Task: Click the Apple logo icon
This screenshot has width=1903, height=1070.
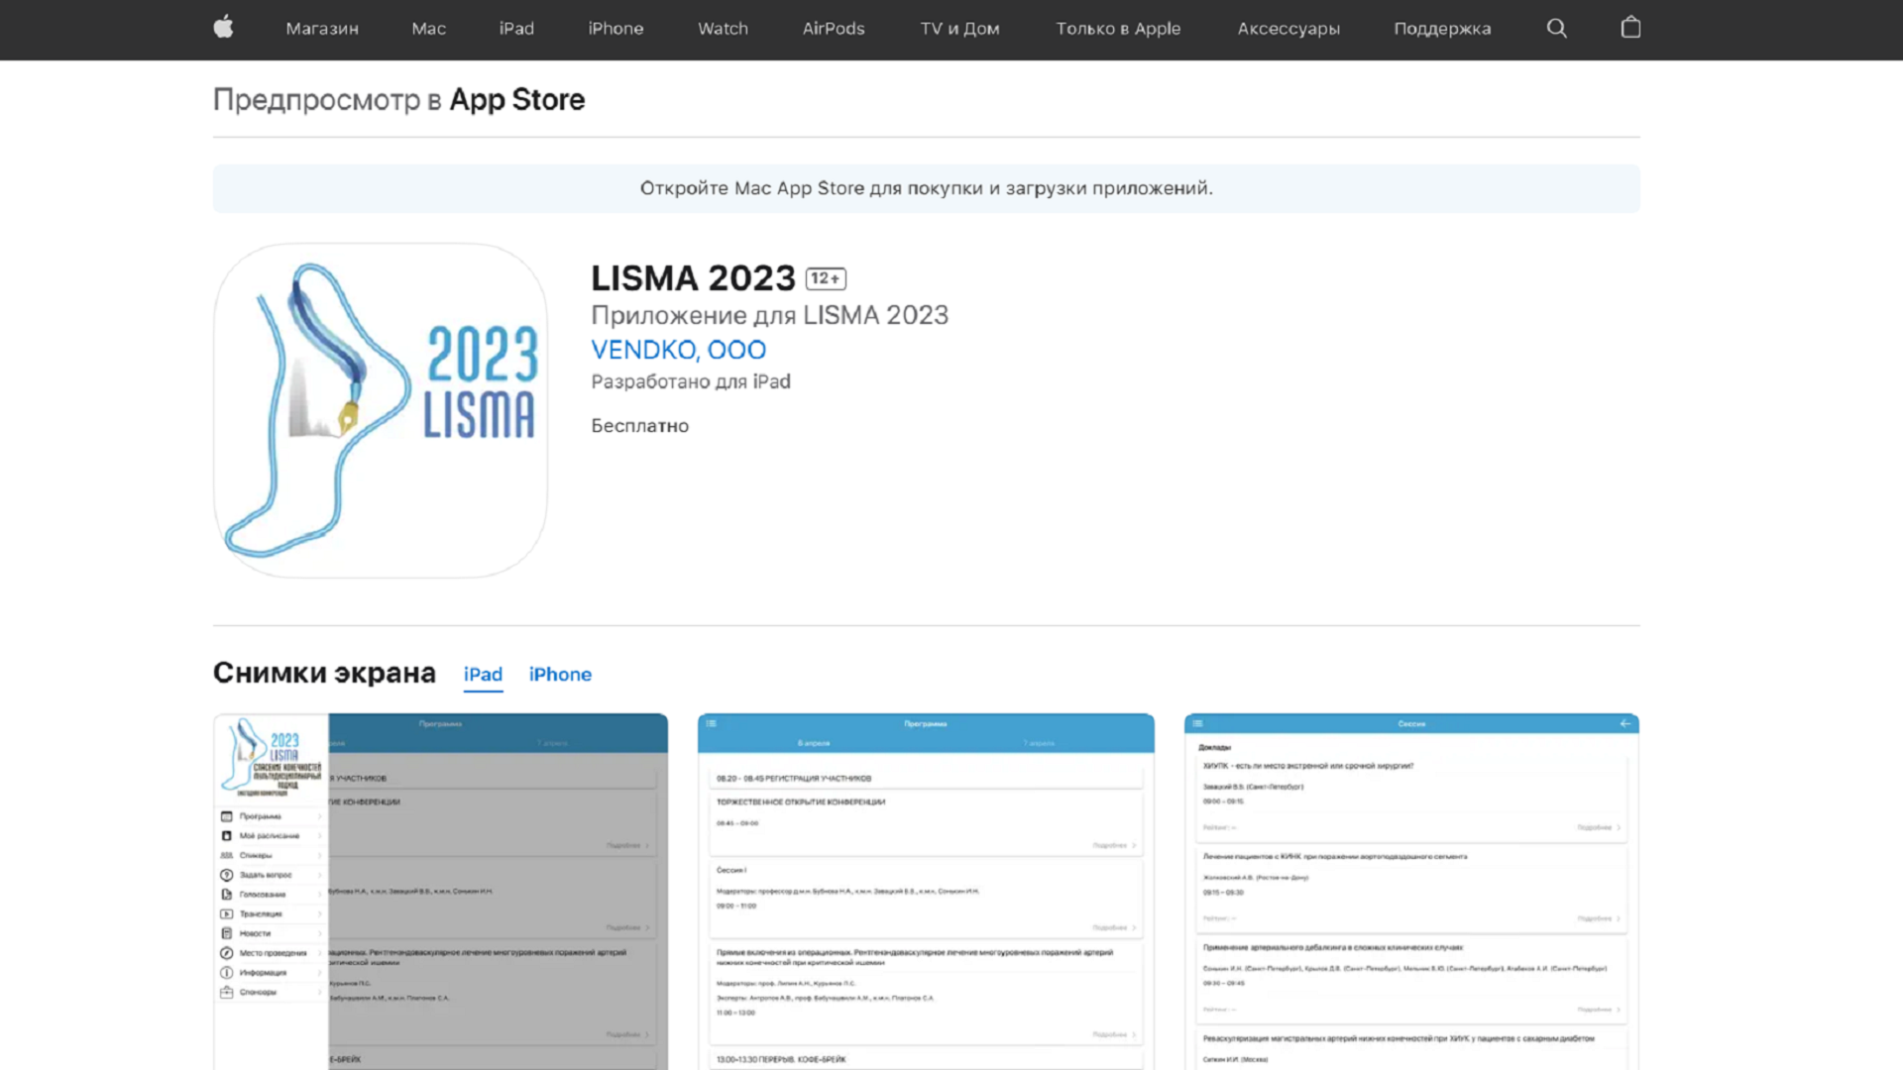Action: click(x=223, y=28)
